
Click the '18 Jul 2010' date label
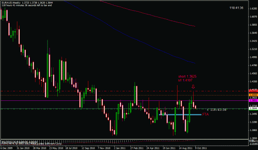click(71, 148)
